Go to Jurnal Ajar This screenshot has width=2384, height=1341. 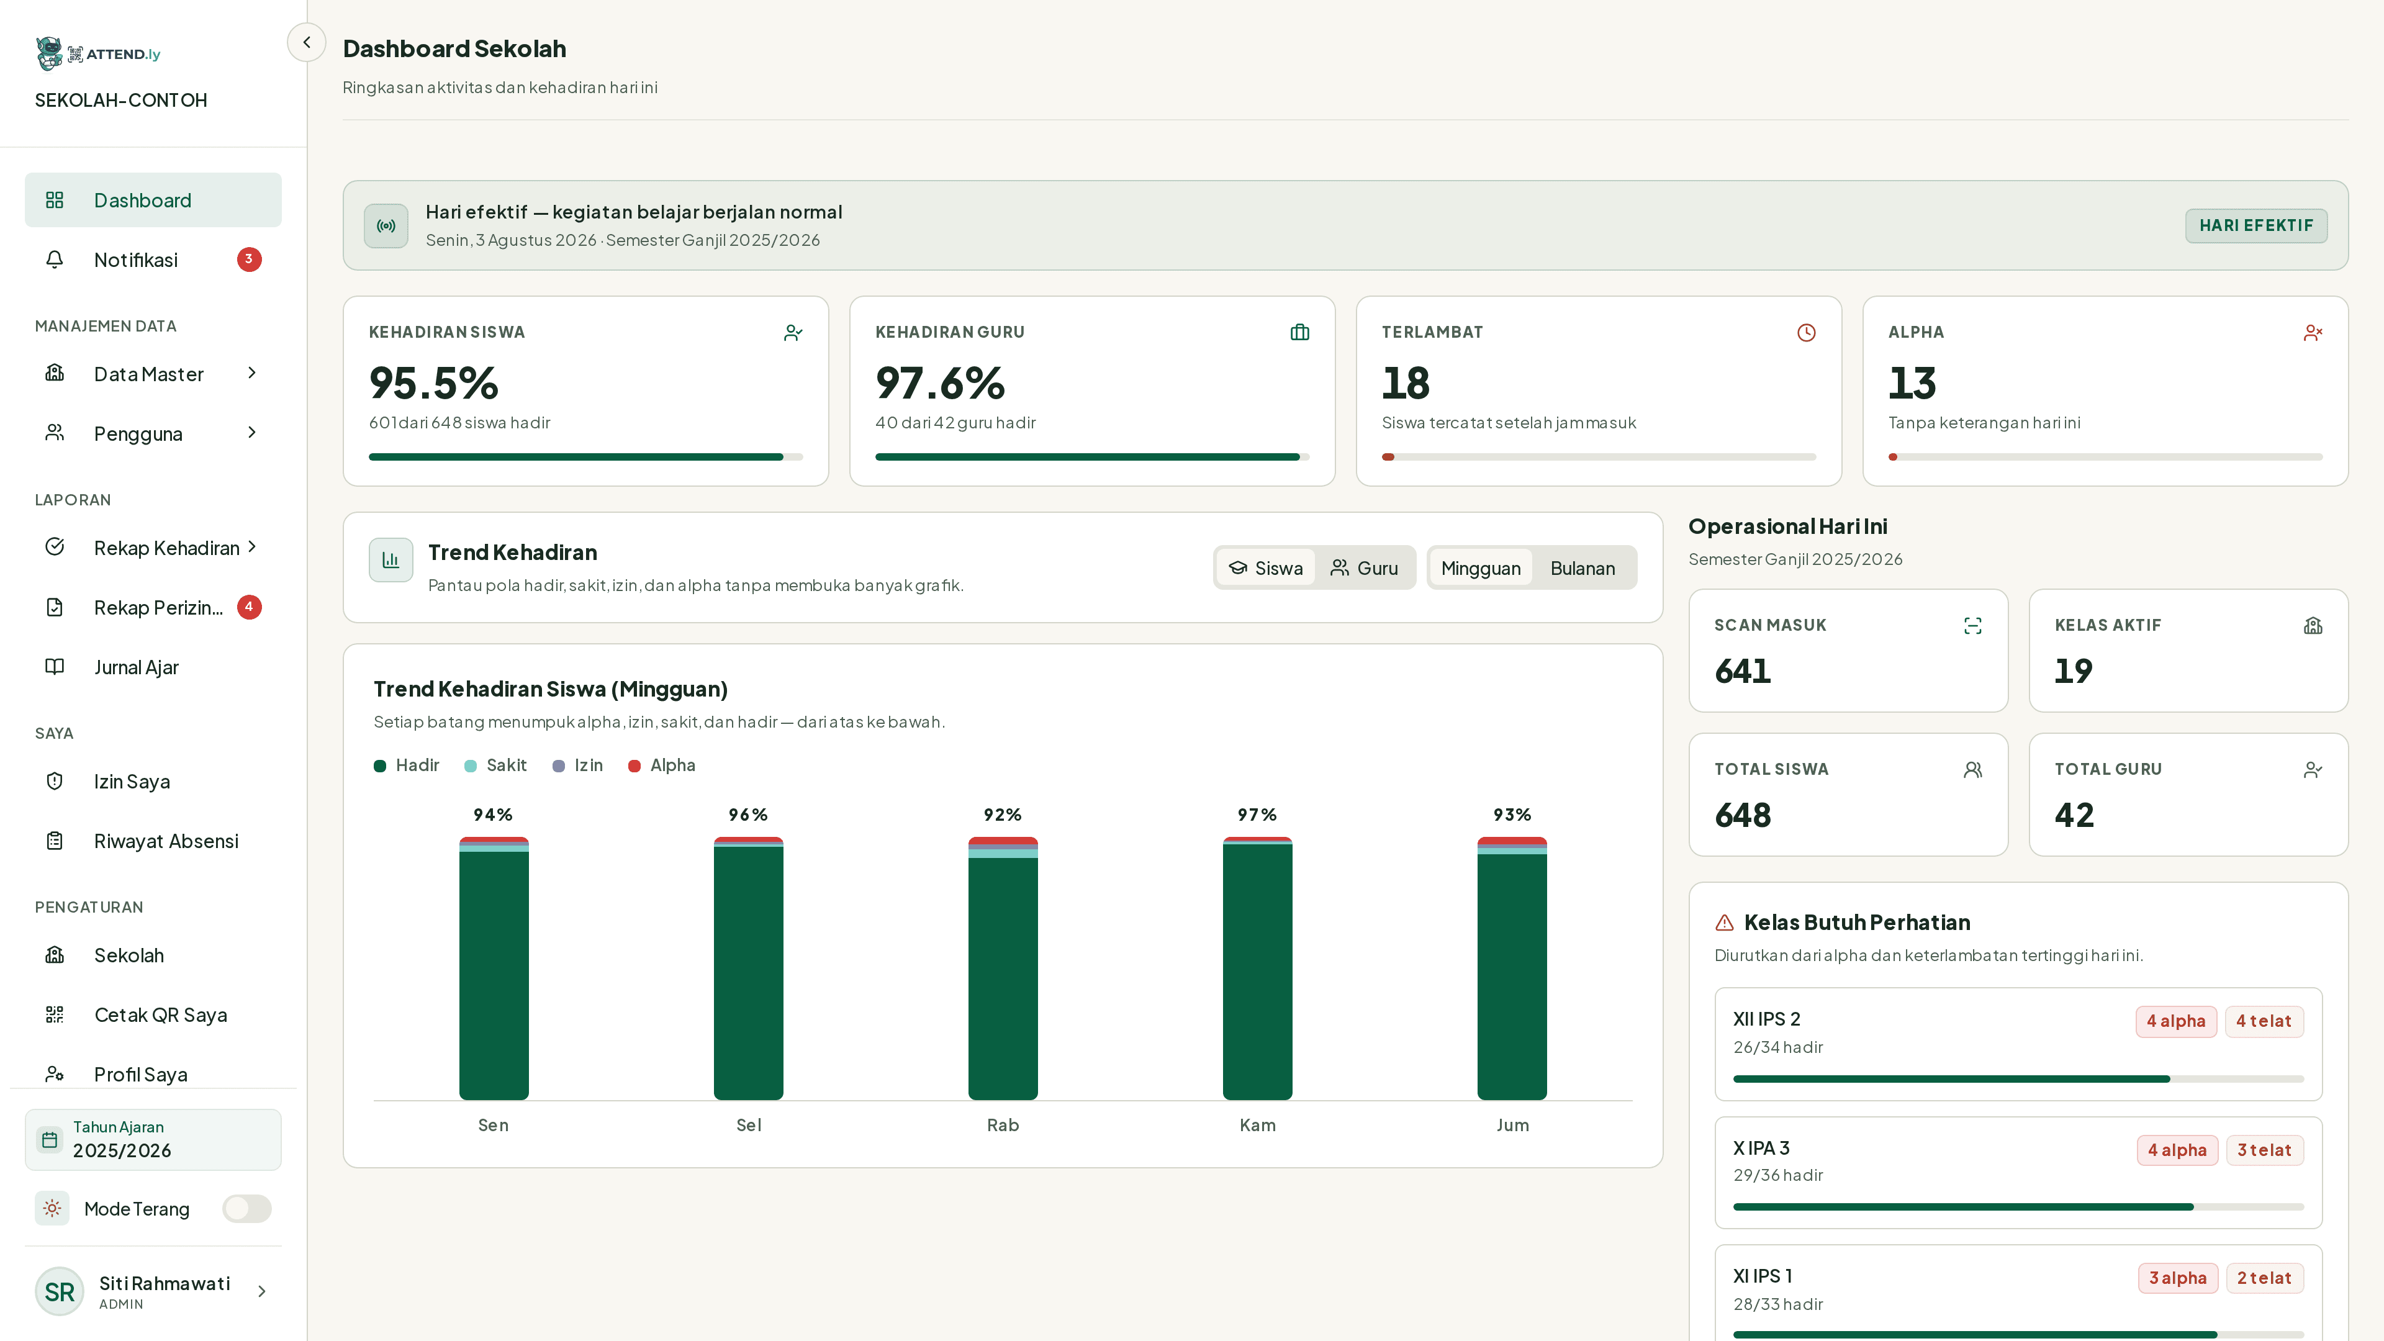click(153, 667)
